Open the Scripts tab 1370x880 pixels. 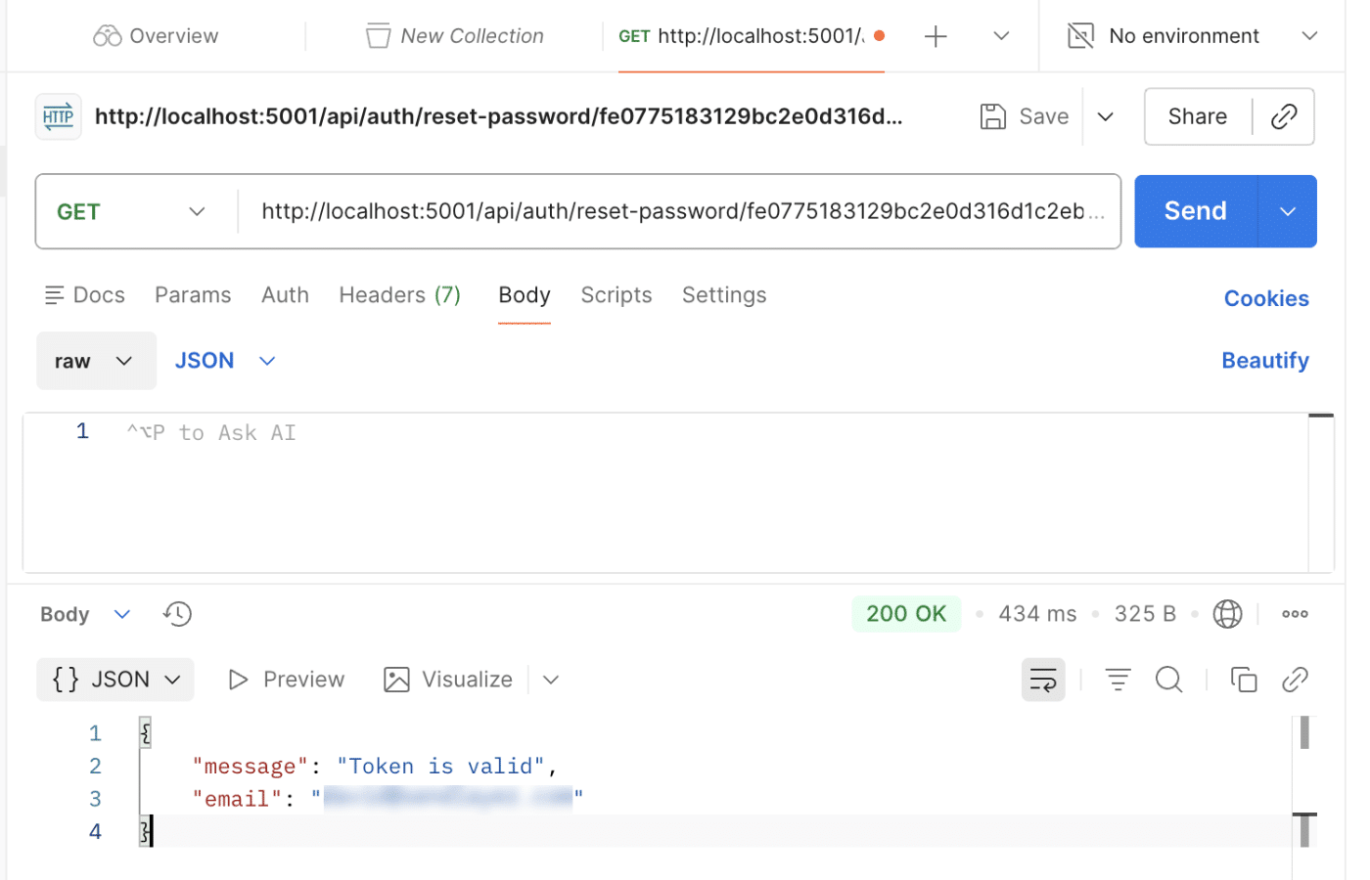click(x=616, y=294)
